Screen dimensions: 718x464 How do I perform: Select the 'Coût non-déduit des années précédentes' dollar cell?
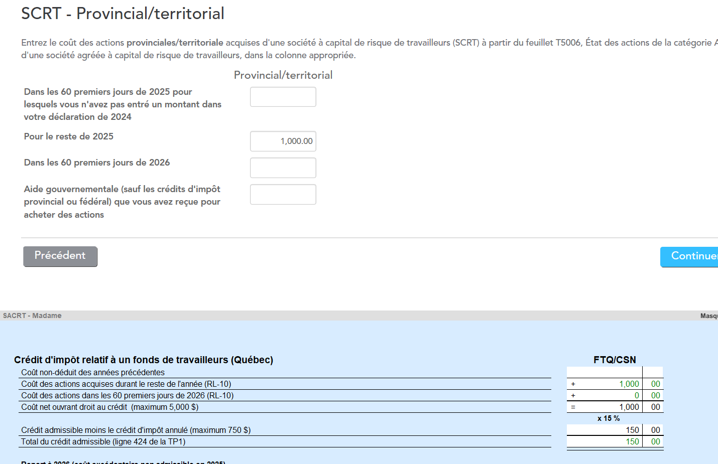click(x=605, y=372)
